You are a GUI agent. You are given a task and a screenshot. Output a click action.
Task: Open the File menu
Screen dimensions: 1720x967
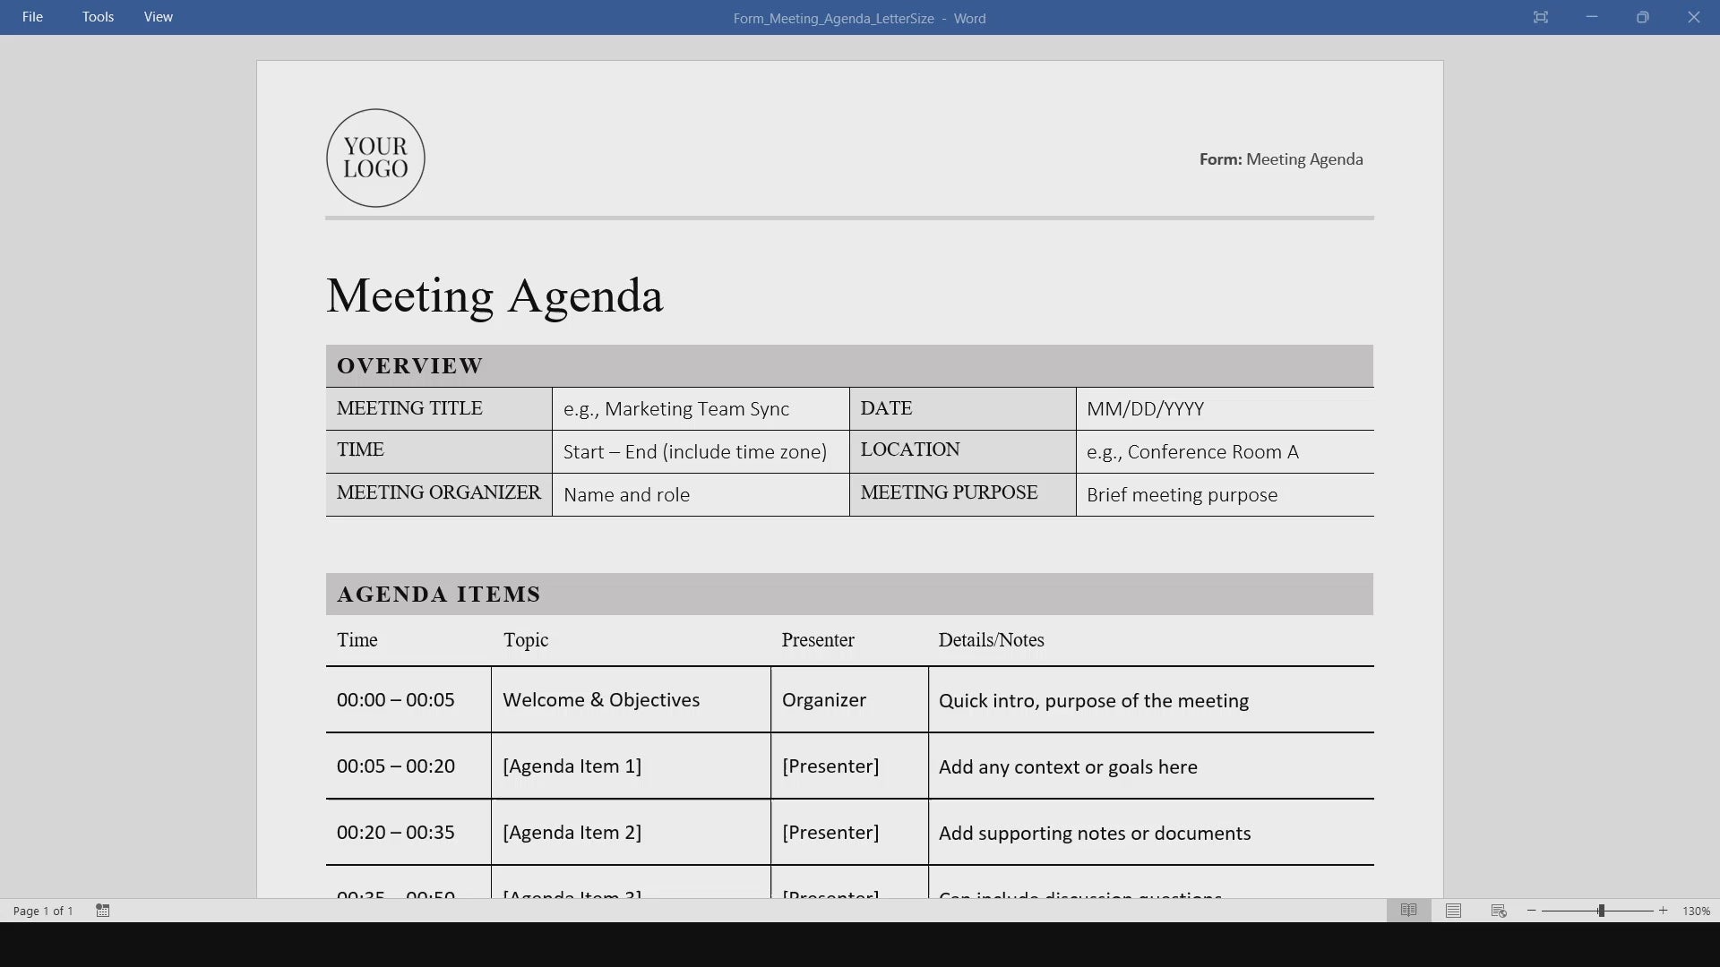coord(32,17)
